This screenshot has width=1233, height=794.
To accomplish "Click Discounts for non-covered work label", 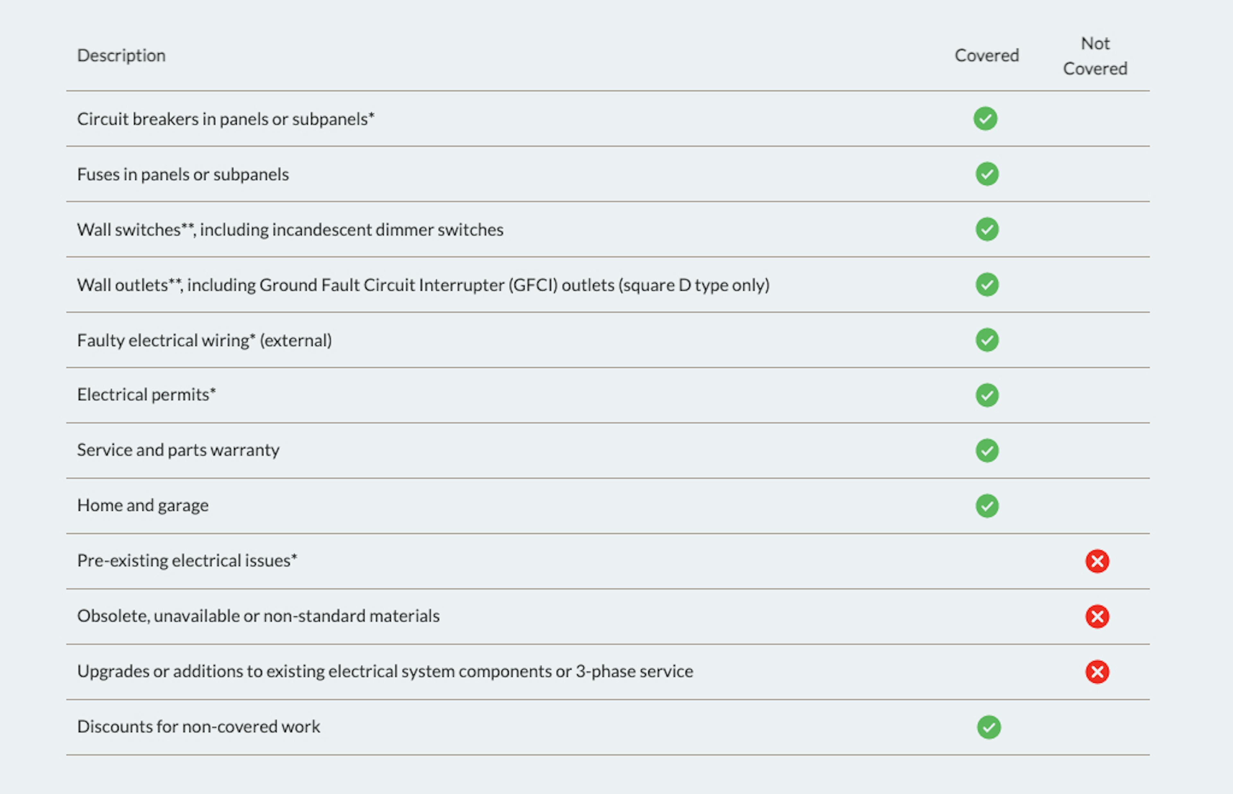I will (x=199, y=726).
